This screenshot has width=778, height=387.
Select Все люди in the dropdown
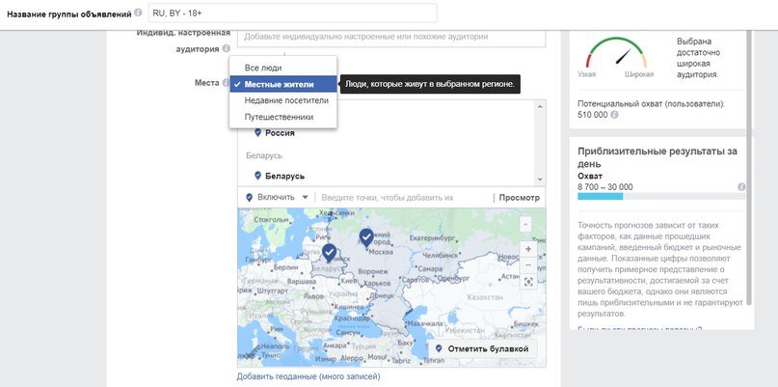283,68
